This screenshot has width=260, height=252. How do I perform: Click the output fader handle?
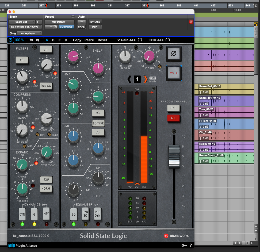(174, 157)
